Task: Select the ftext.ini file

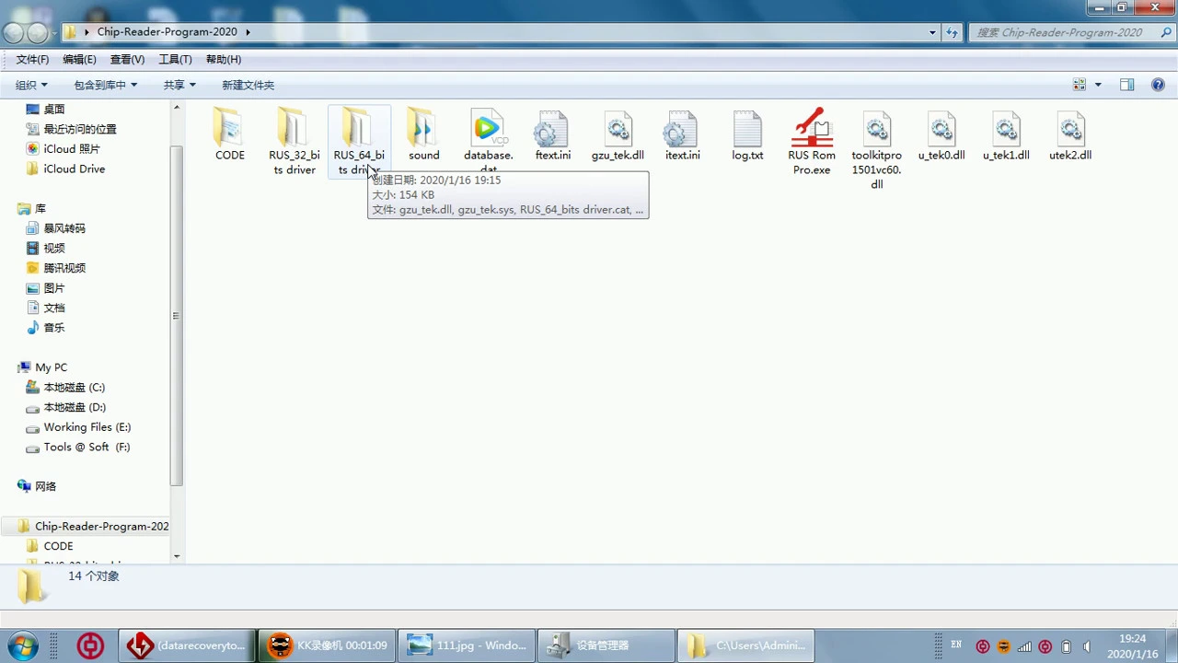Action: [x=553, y=134]
